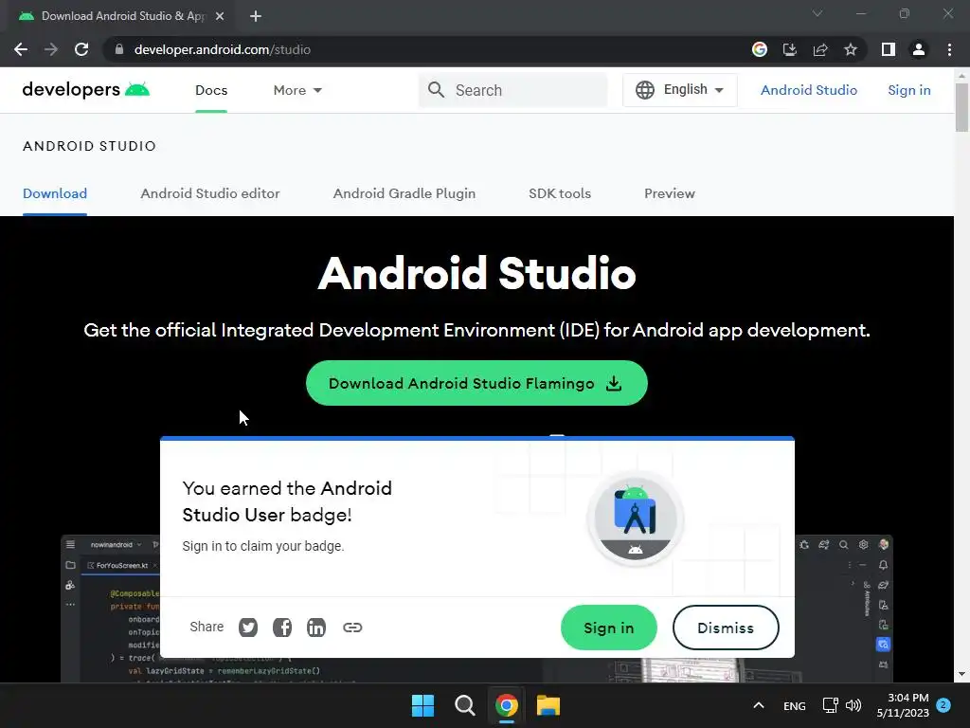Open the taskbar clock and date
970x728 pixels.
(x=903, y=705)
